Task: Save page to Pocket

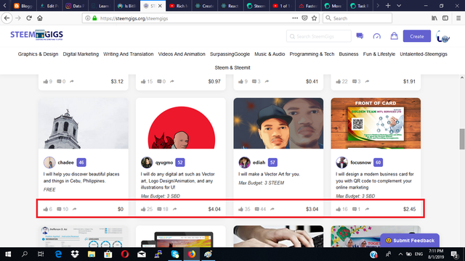Action: 304,18
